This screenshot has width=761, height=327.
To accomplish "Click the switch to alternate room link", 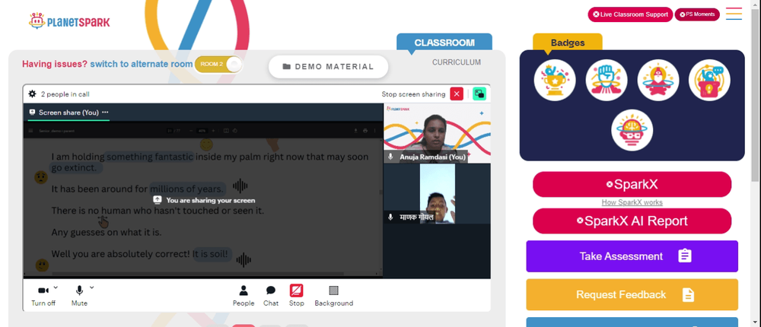I will (142, 64).
